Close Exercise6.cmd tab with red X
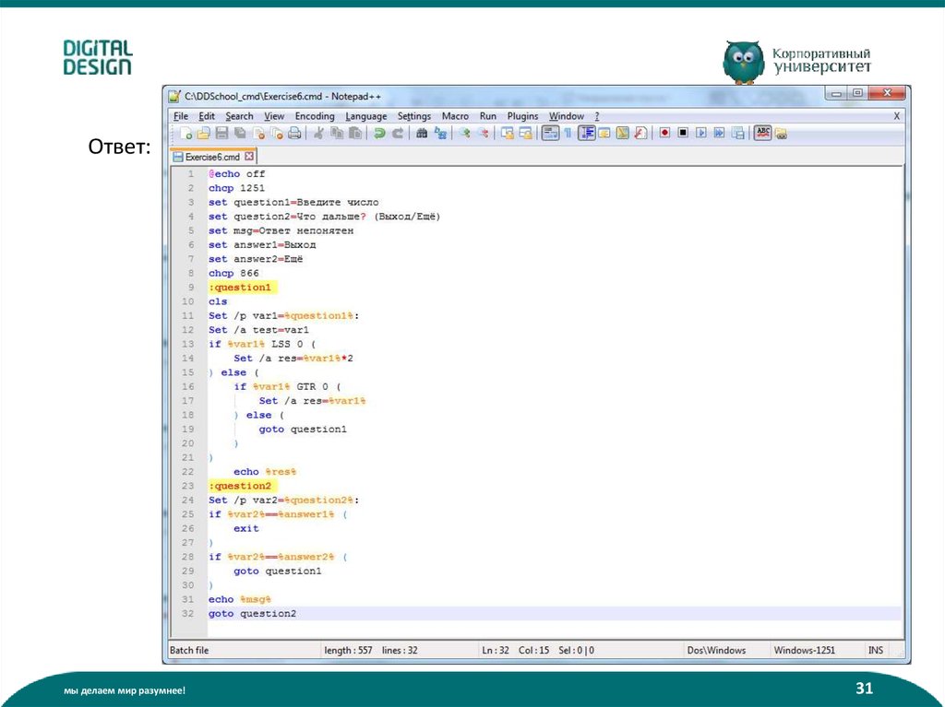This screenshot has height=707, width=945. tap(249, 157)
